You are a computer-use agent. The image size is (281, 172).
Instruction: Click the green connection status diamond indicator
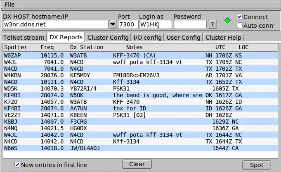pos(227,21)
